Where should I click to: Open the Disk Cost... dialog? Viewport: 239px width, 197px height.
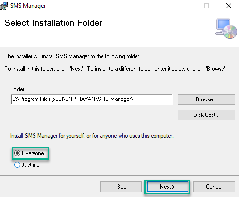click(206, 115)
